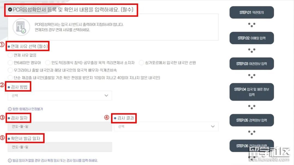Click the PCR certificate document icon
The image size is (294, 165).
(x=22, y=27)
